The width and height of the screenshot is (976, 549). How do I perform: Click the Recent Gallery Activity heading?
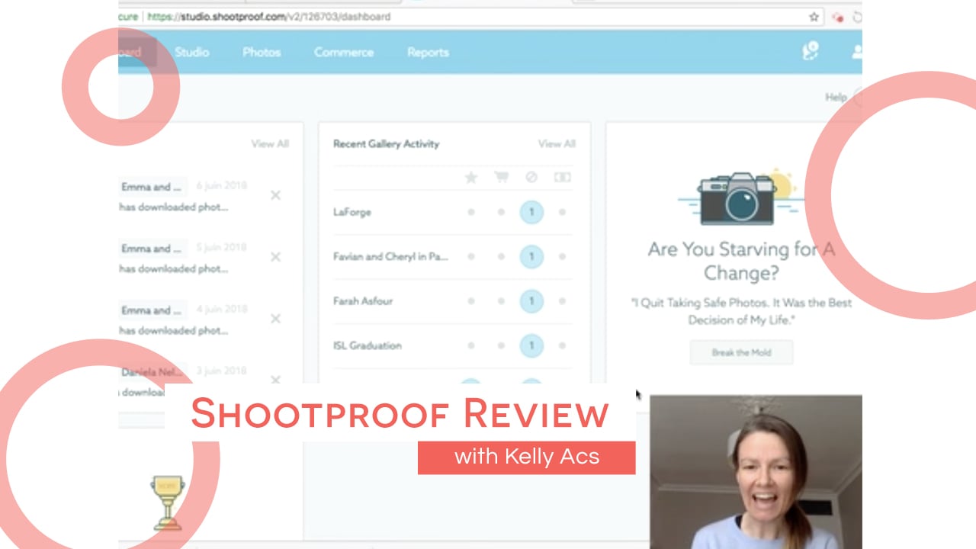tap(387, 143)
